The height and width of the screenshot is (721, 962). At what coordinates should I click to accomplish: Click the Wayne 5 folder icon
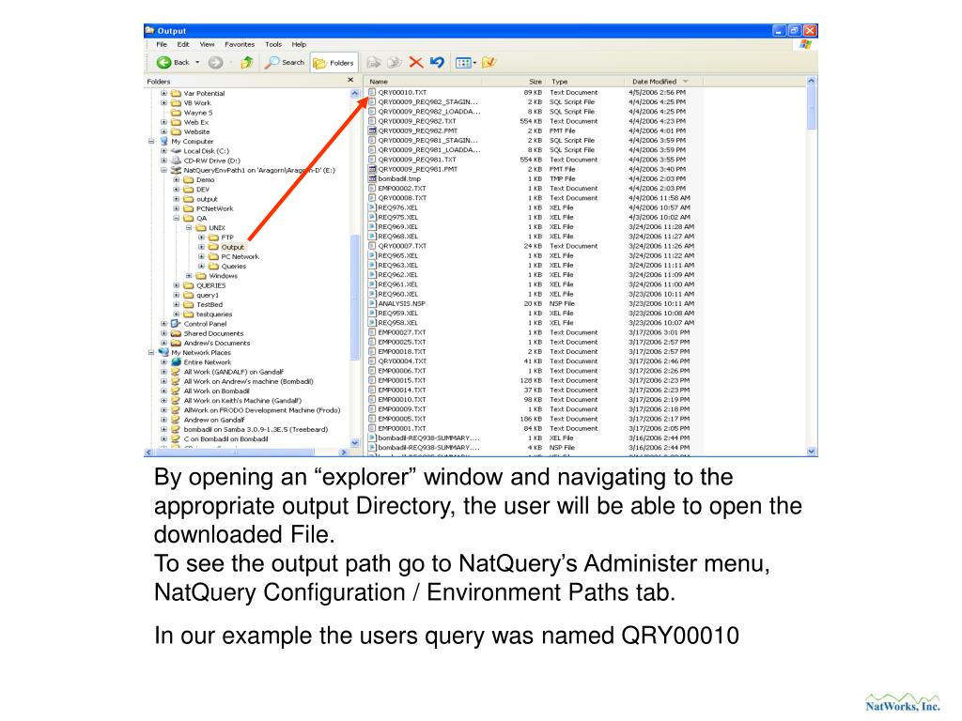176,113
